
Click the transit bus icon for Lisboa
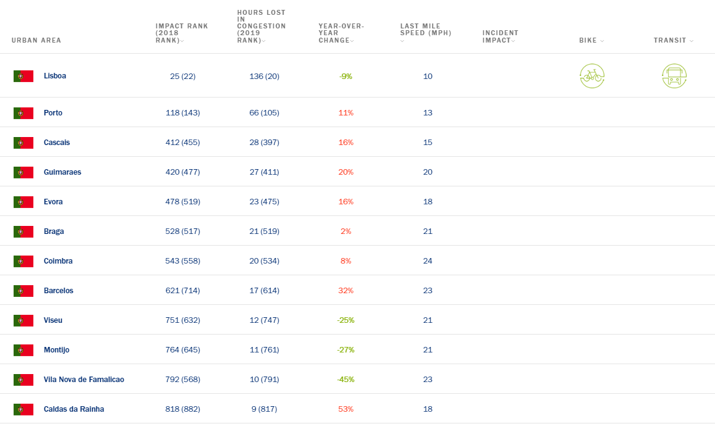674,76
